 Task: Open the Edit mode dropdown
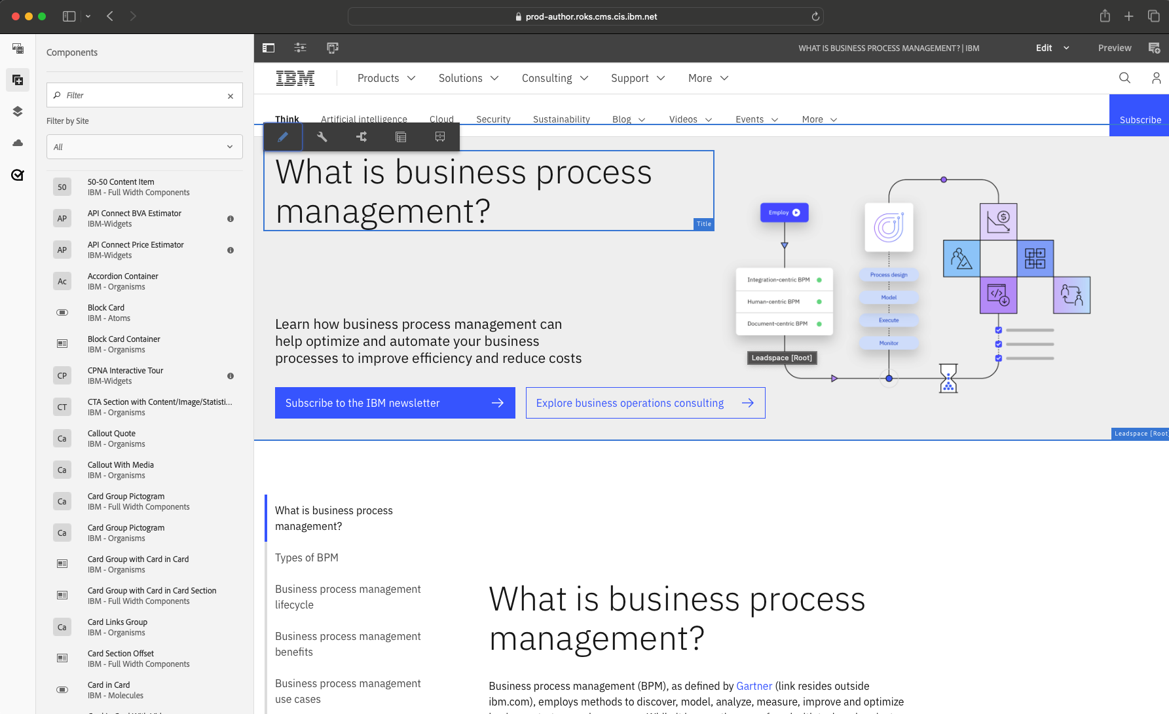1052,48
